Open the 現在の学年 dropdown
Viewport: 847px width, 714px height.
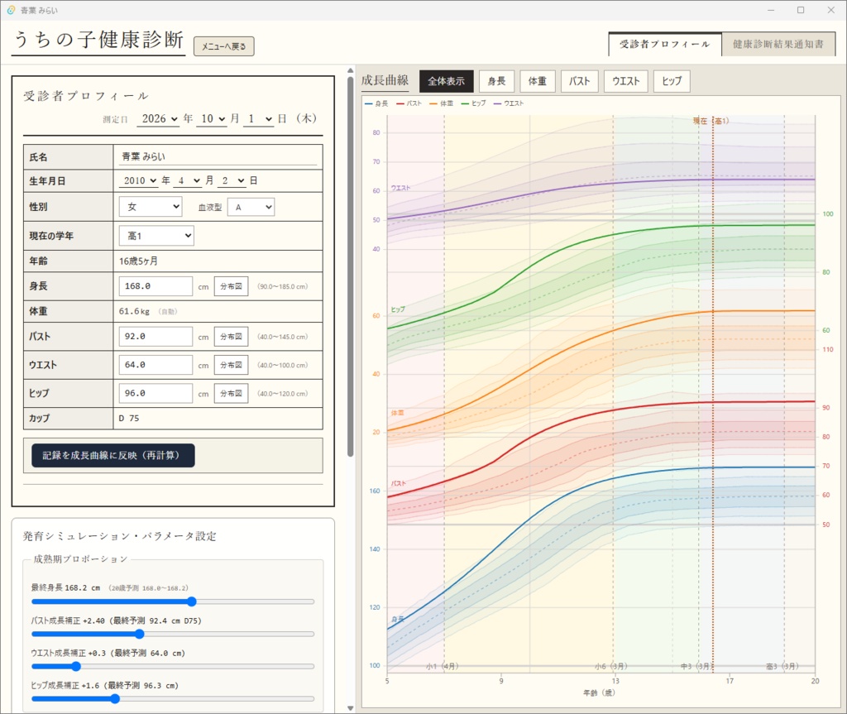click(156, 236)
